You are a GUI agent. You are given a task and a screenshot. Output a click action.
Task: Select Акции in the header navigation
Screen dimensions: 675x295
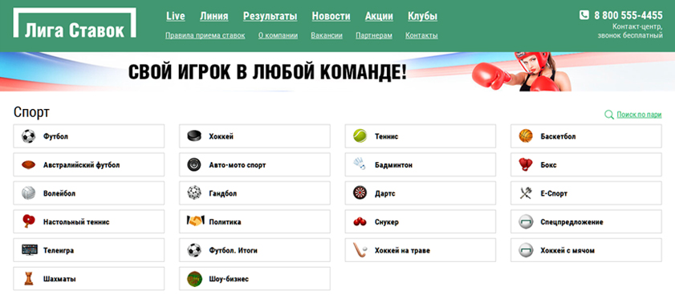click(379, 16)
